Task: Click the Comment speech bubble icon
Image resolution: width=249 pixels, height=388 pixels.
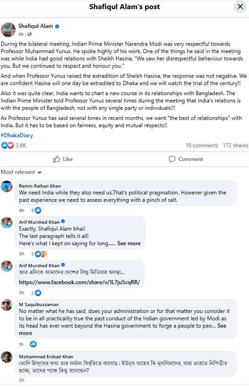Action: click(x=172, y=159)
